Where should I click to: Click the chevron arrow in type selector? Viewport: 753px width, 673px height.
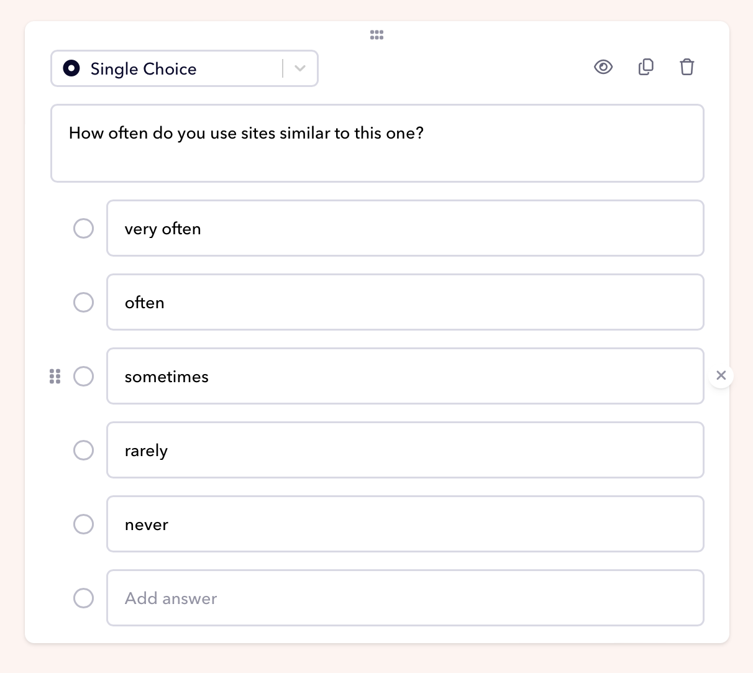pos(300,68)
